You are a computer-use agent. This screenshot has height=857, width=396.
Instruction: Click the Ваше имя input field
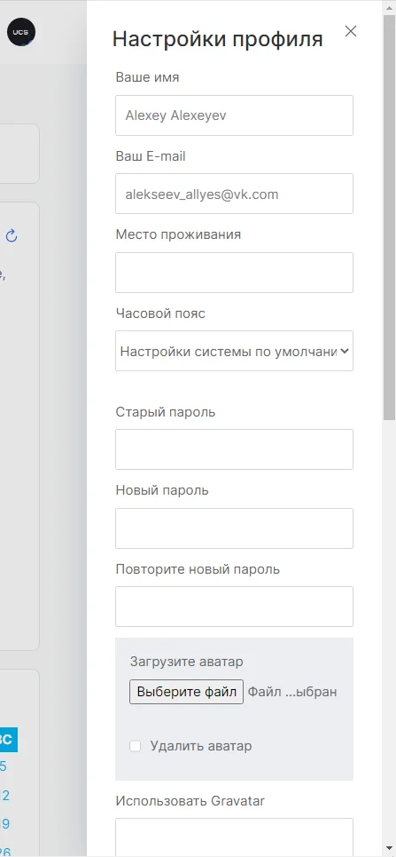[x=234, y=115]
